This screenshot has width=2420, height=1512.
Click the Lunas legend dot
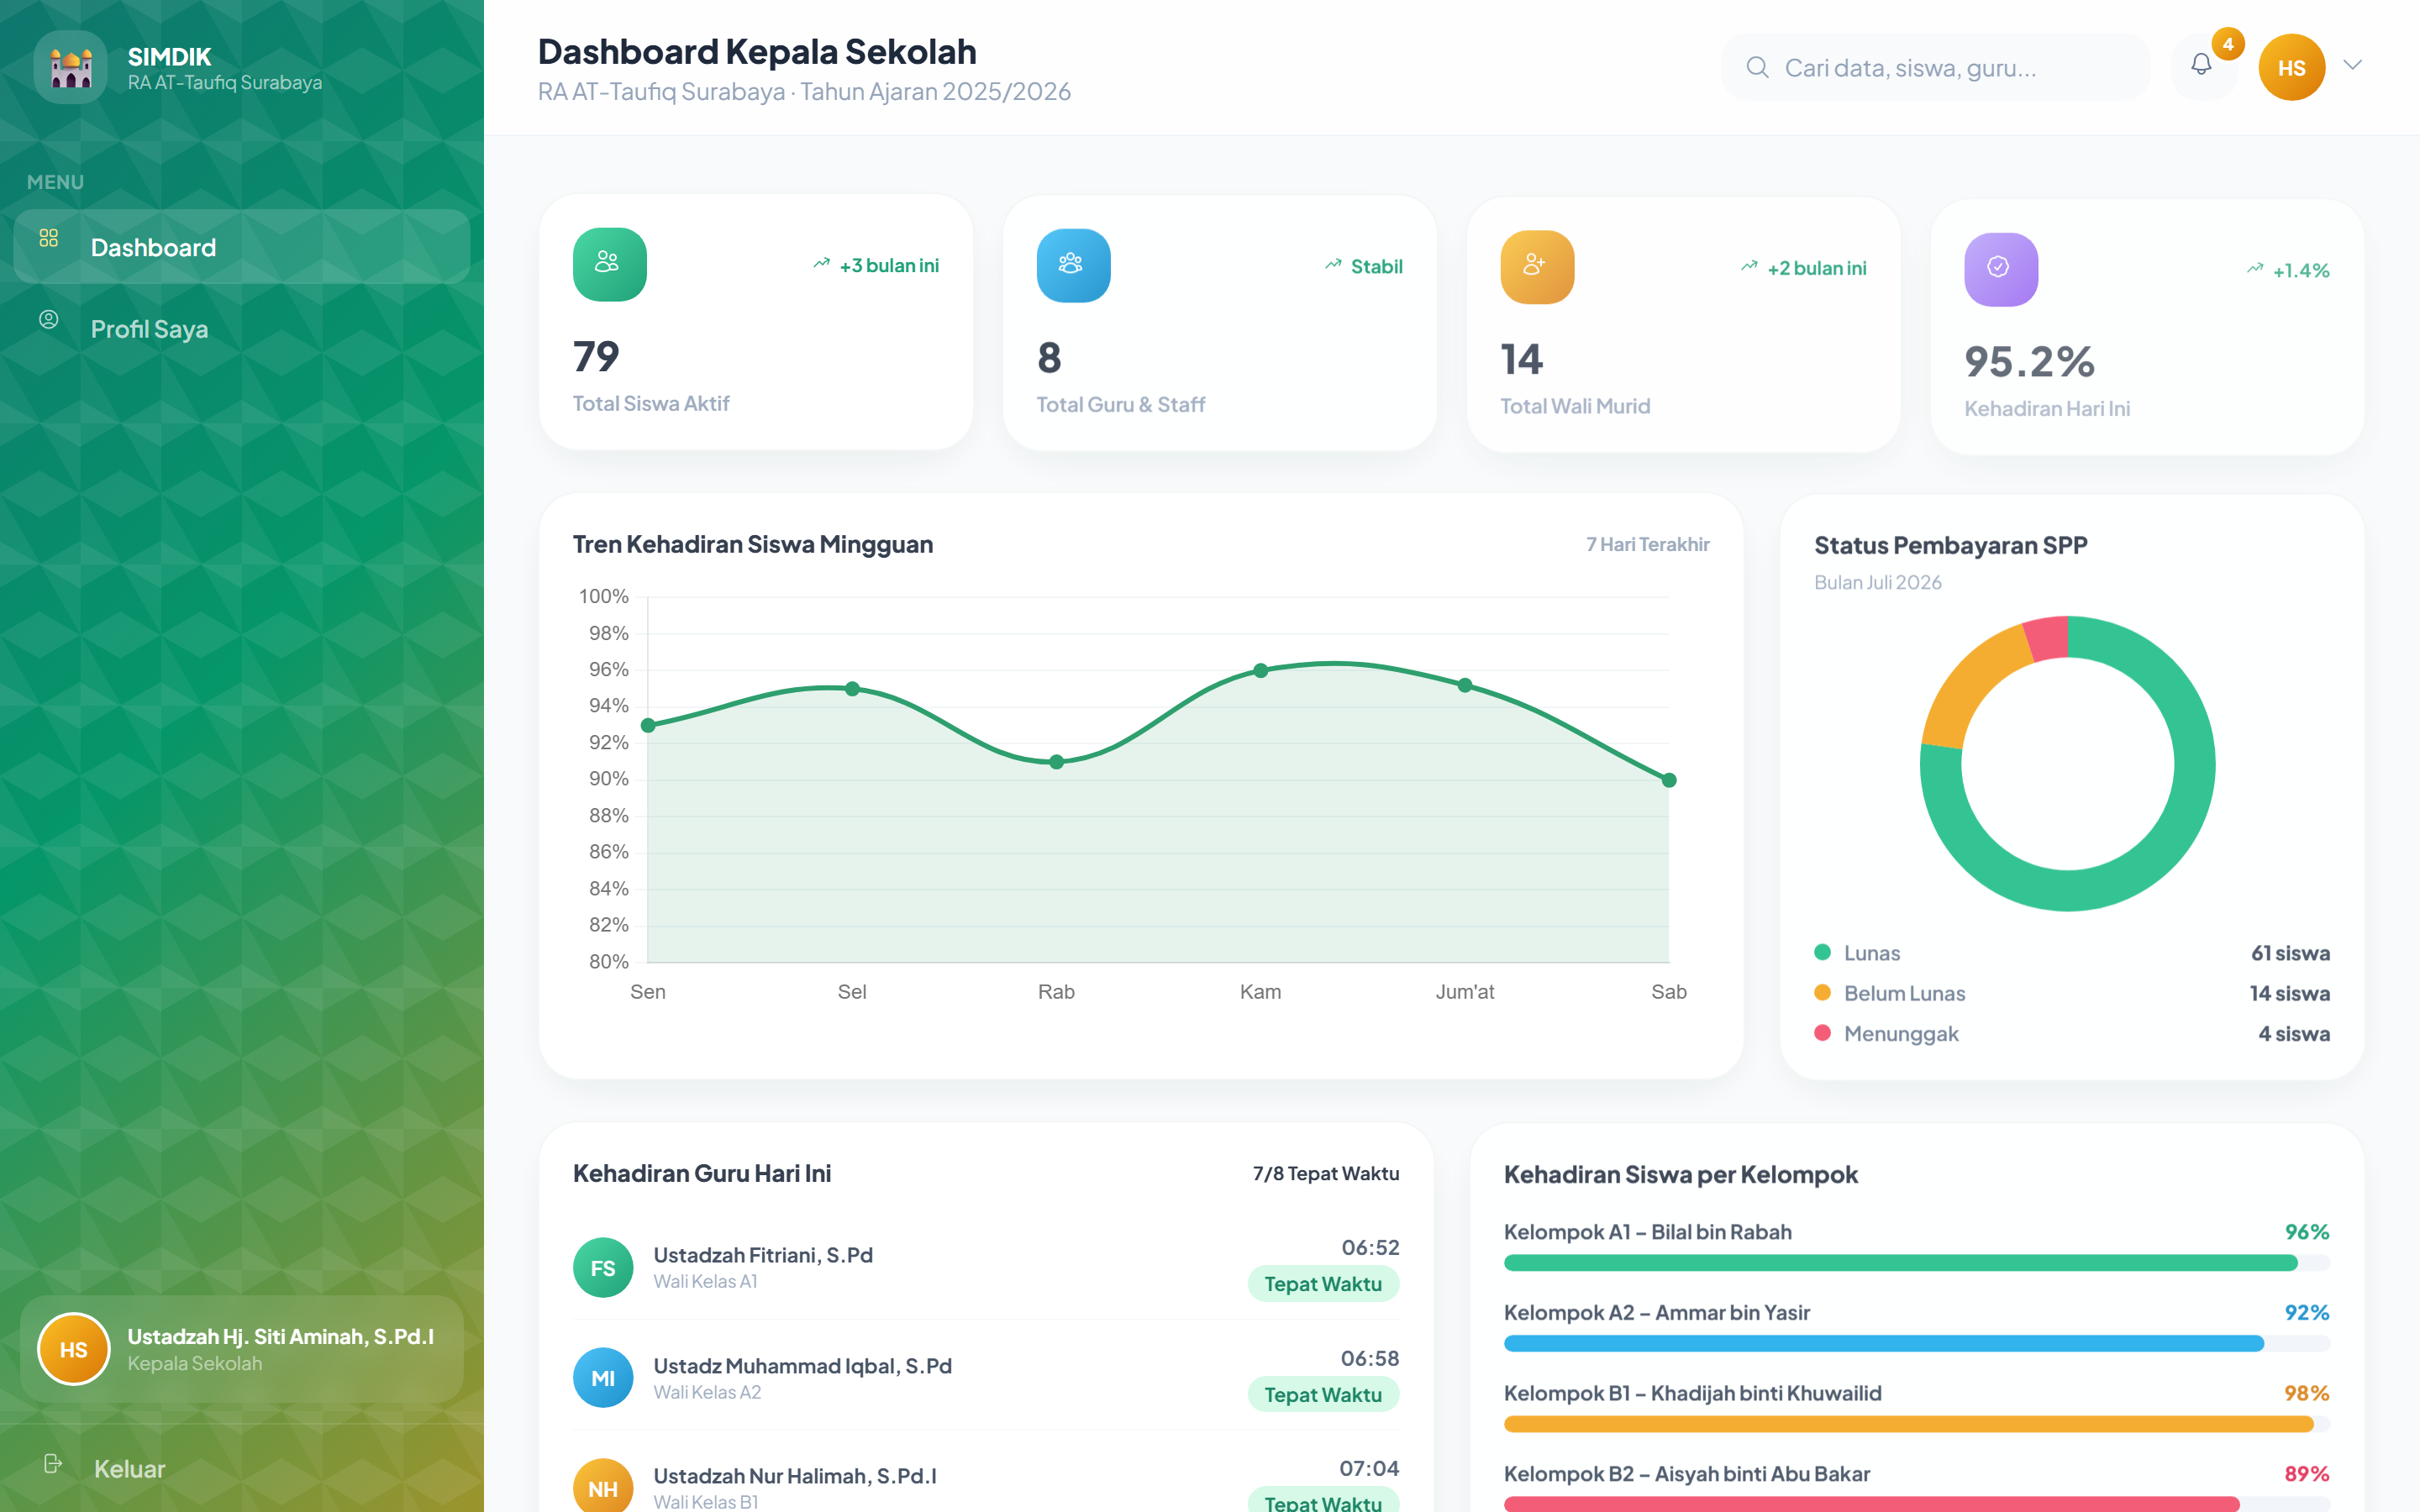click(1822, 952)
